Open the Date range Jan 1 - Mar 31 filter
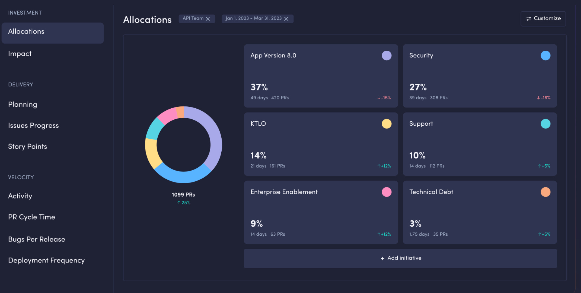Screen dimensions: 581x293 (x=253, y=18)
